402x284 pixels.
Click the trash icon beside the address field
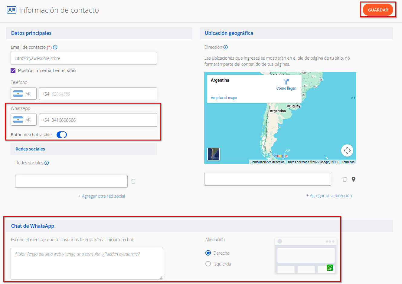345,179
